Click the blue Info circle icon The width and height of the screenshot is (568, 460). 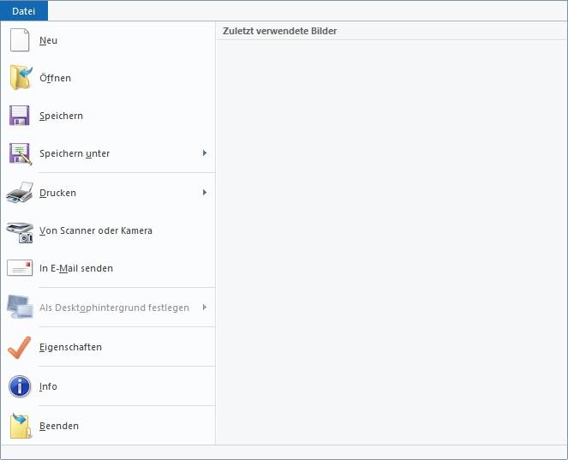click(20, 386)
